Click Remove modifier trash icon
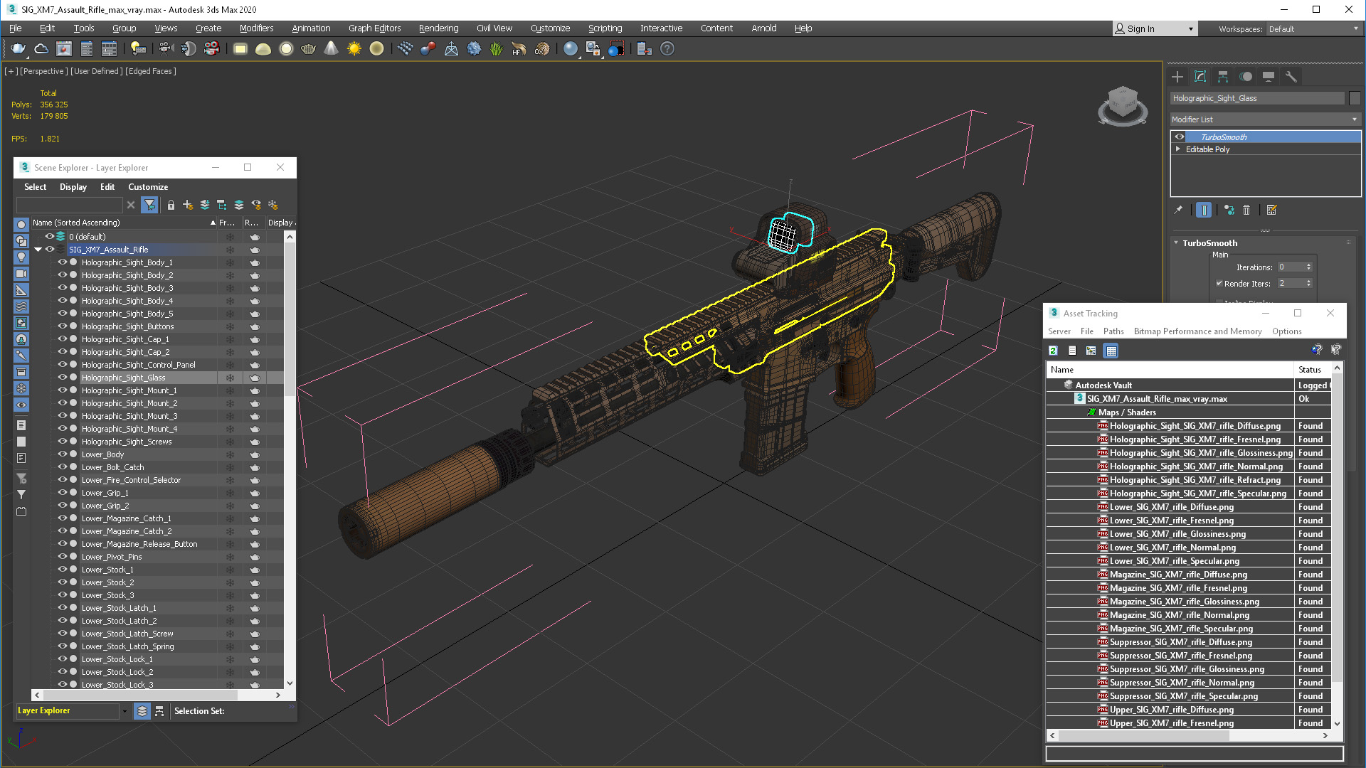The height and width of the screenshot is (768, 1366). 1246,210
